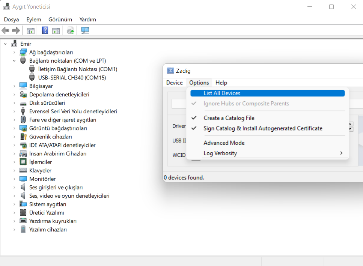This screenshot has width=363, height=266.
Task: Open the Eylem menu in Device Manager
Action: (33, 20)
